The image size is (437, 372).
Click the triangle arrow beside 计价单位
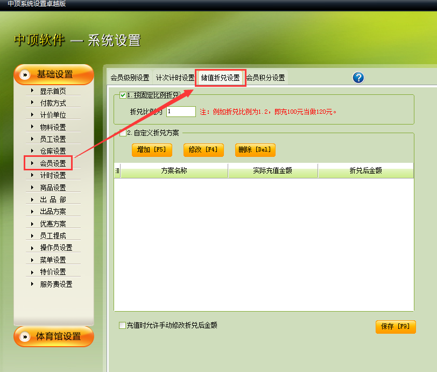[x=32, y=114]
